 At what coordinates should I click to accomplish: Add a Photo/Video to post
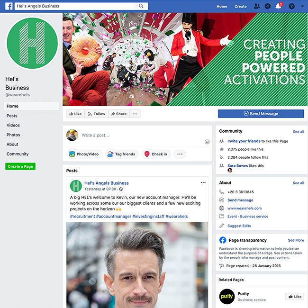(x=84, y=154)
